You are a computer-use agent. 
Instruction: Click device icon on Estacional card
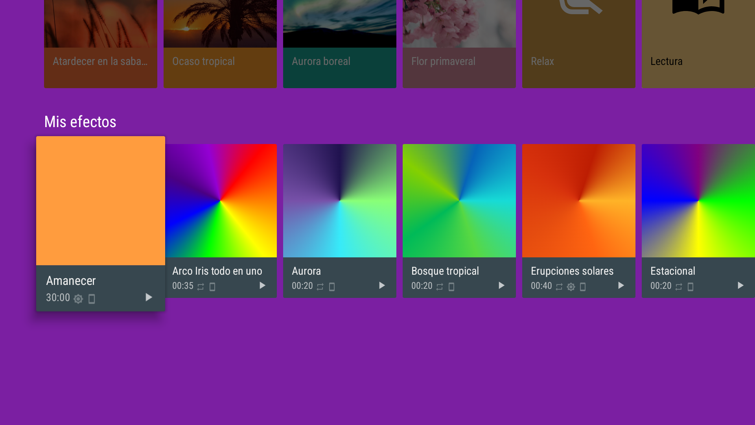click(x=691, y=287)
